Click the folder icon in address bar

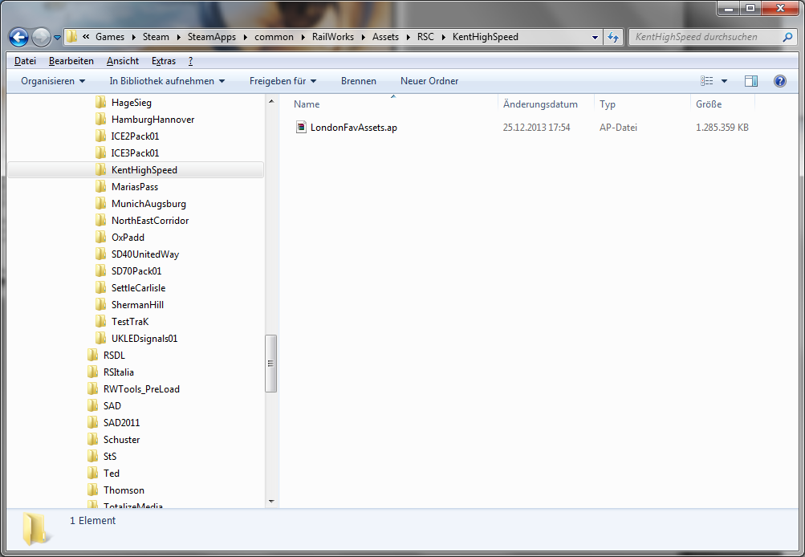tap(72, 36)
